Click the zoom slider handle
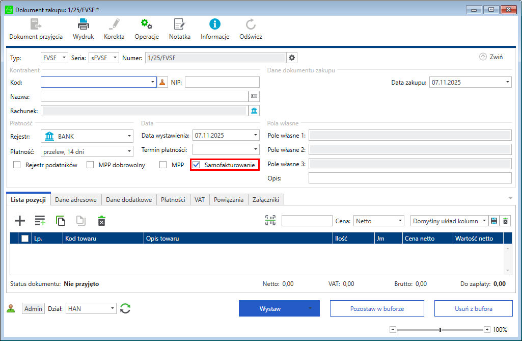This screenshot has height=341, width=522. tap(440, 330)
